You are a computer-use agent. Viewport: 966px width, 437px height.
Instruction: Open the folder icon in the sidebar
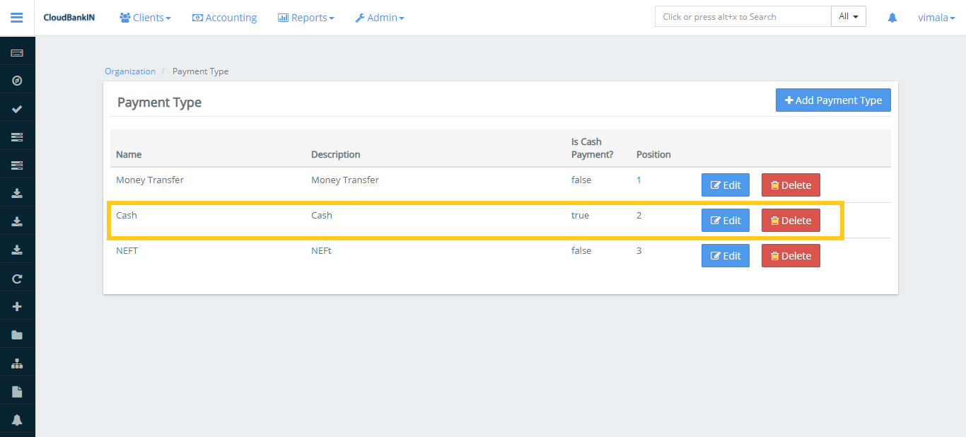[x=17, y=335]
